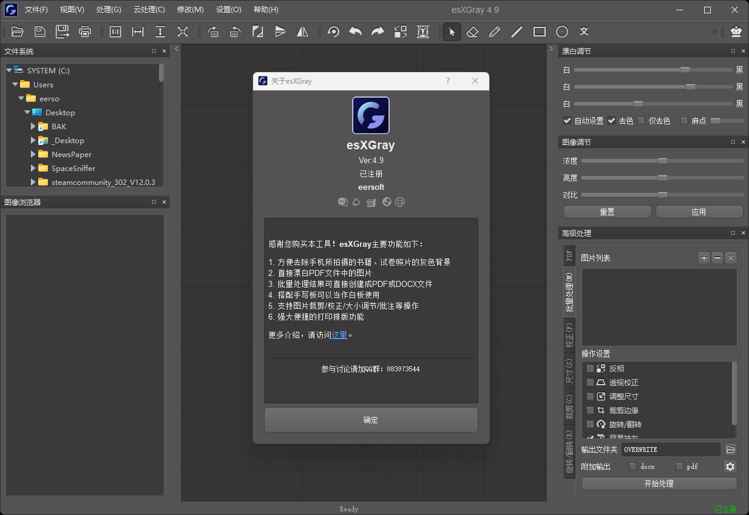Fit image to width
This screenshot has height=515, width=749.
pyautogui.click(x=138, y=32)
